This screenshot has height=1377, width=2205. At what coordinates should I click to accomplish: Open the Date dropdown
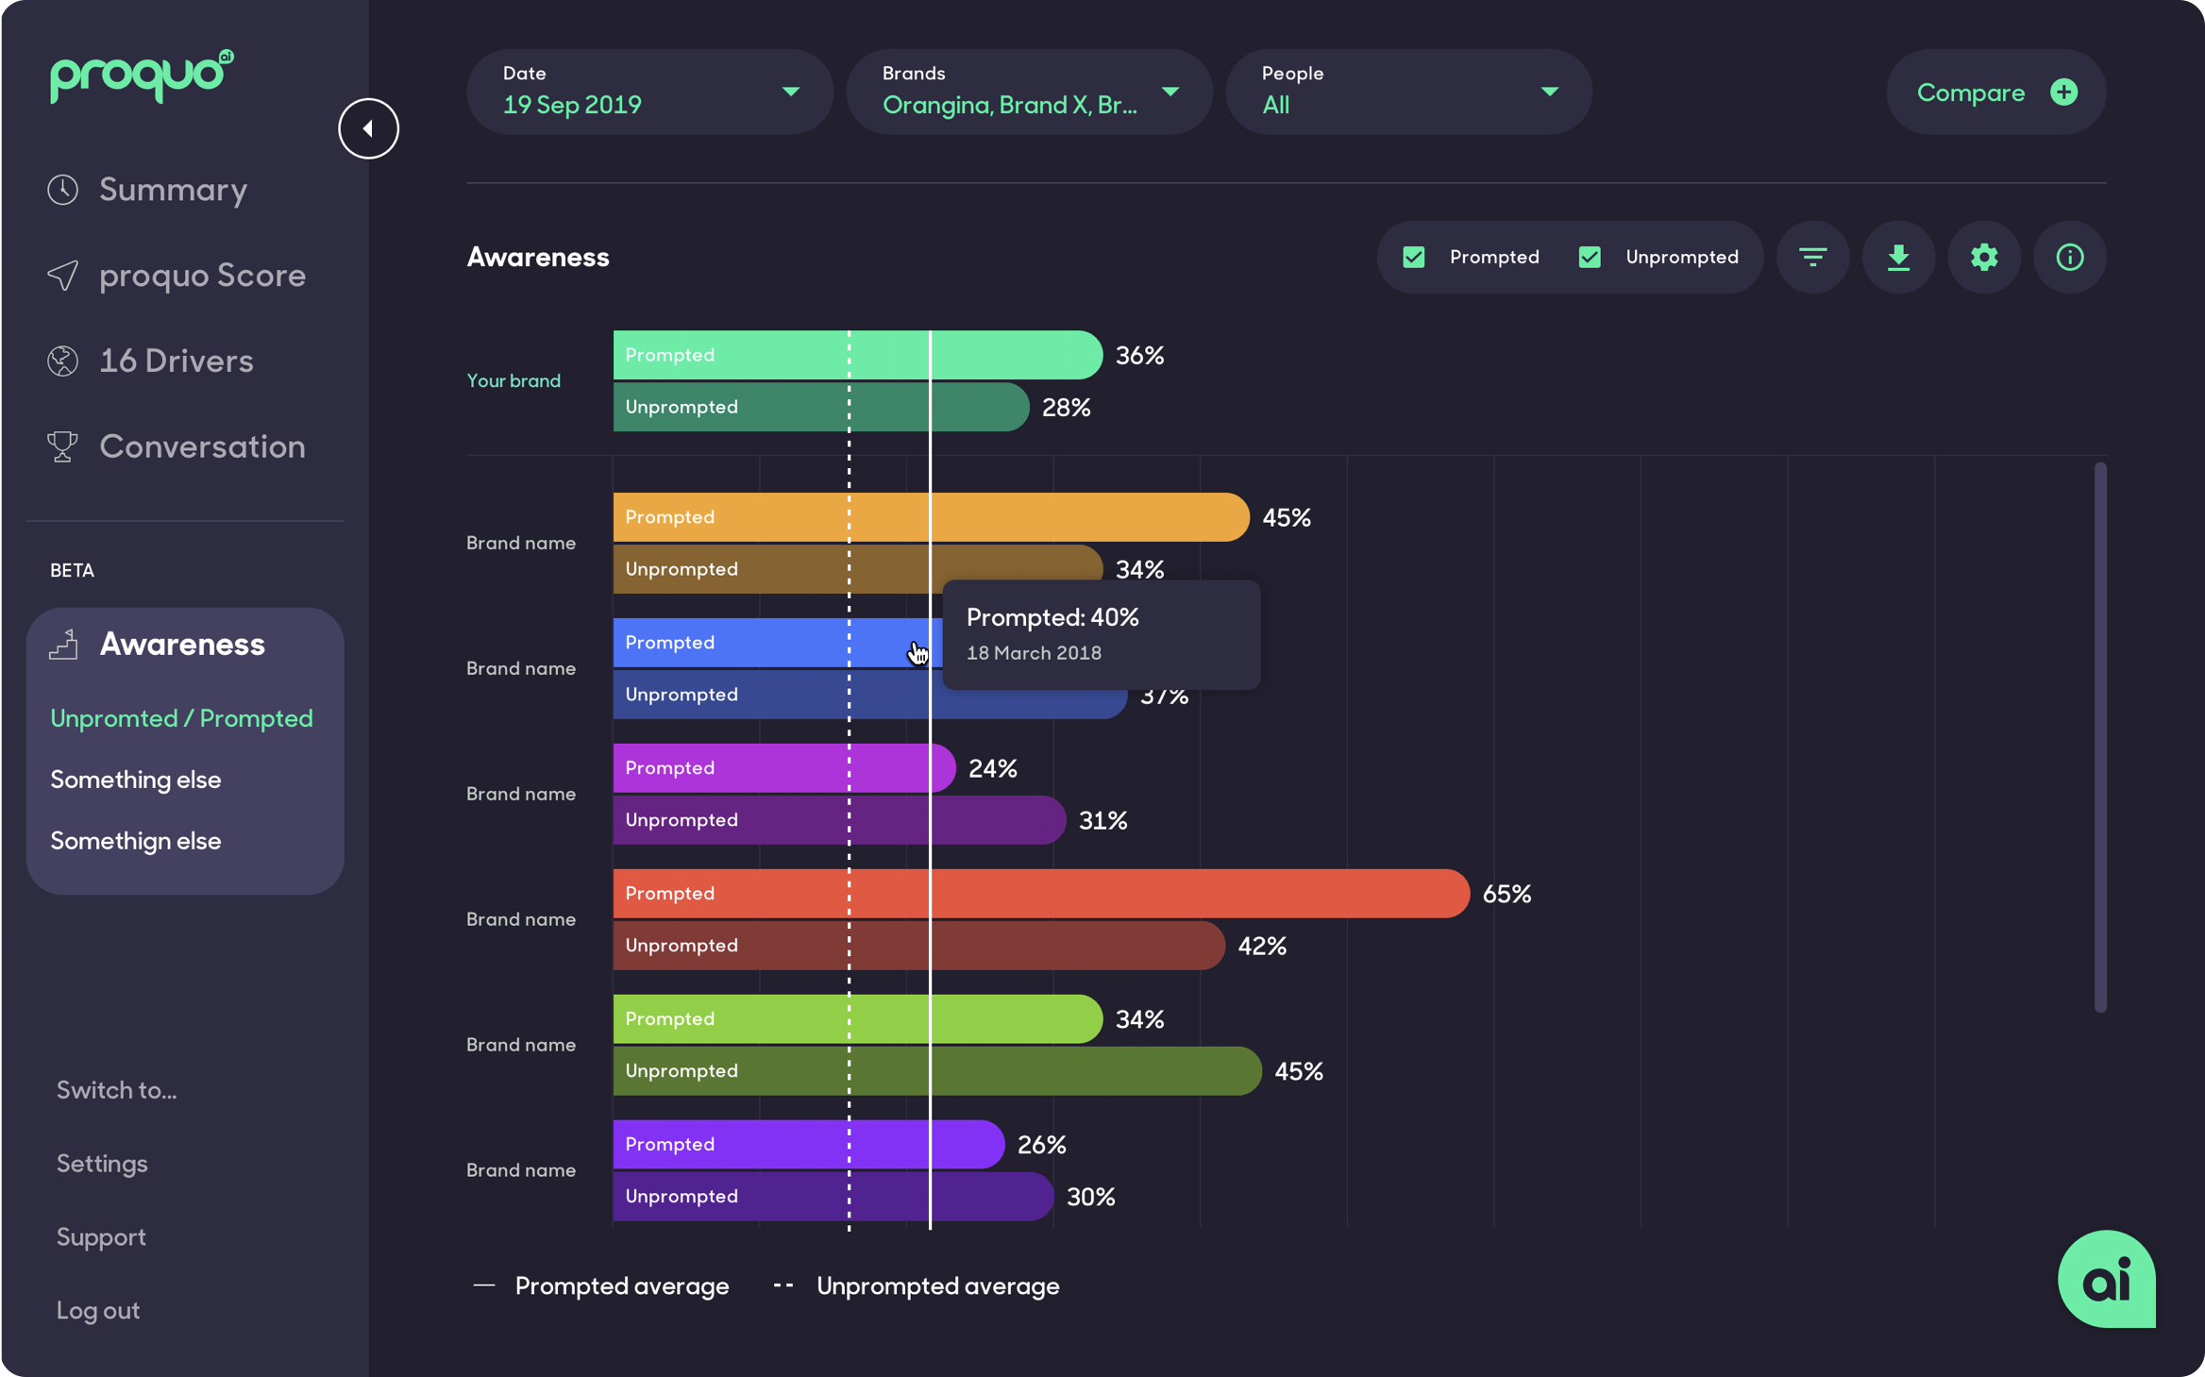649,92
